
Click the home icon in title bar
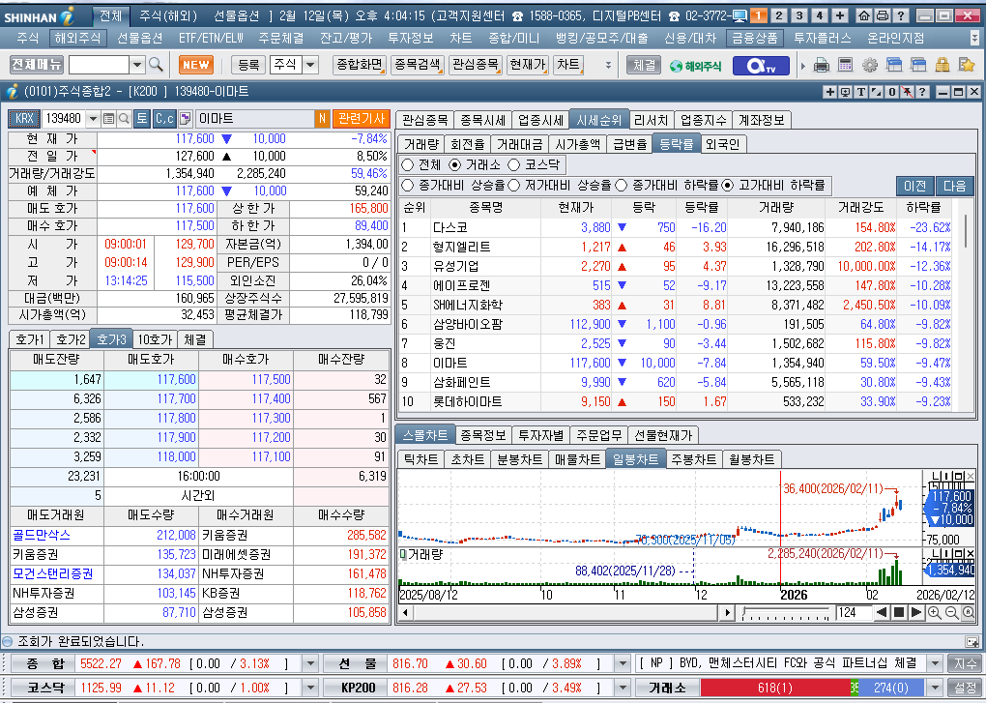865,15
